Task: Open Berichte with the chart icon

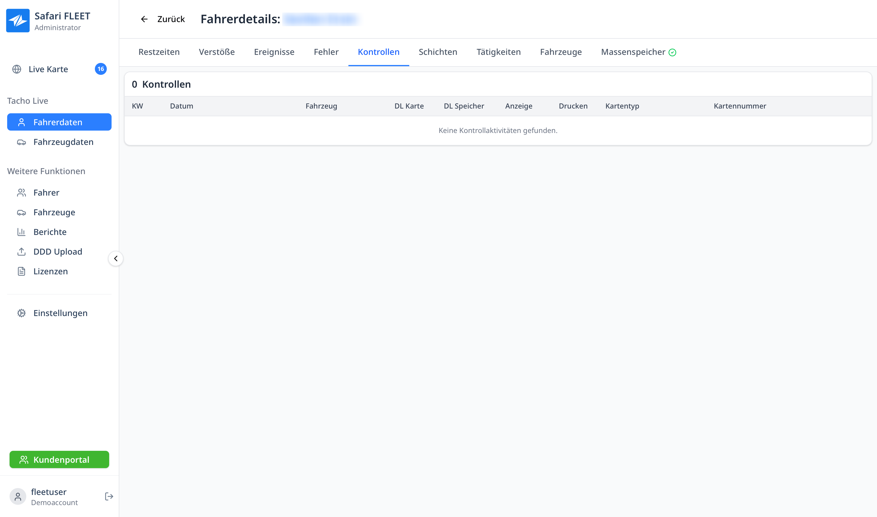Action: tap(21, 232)
